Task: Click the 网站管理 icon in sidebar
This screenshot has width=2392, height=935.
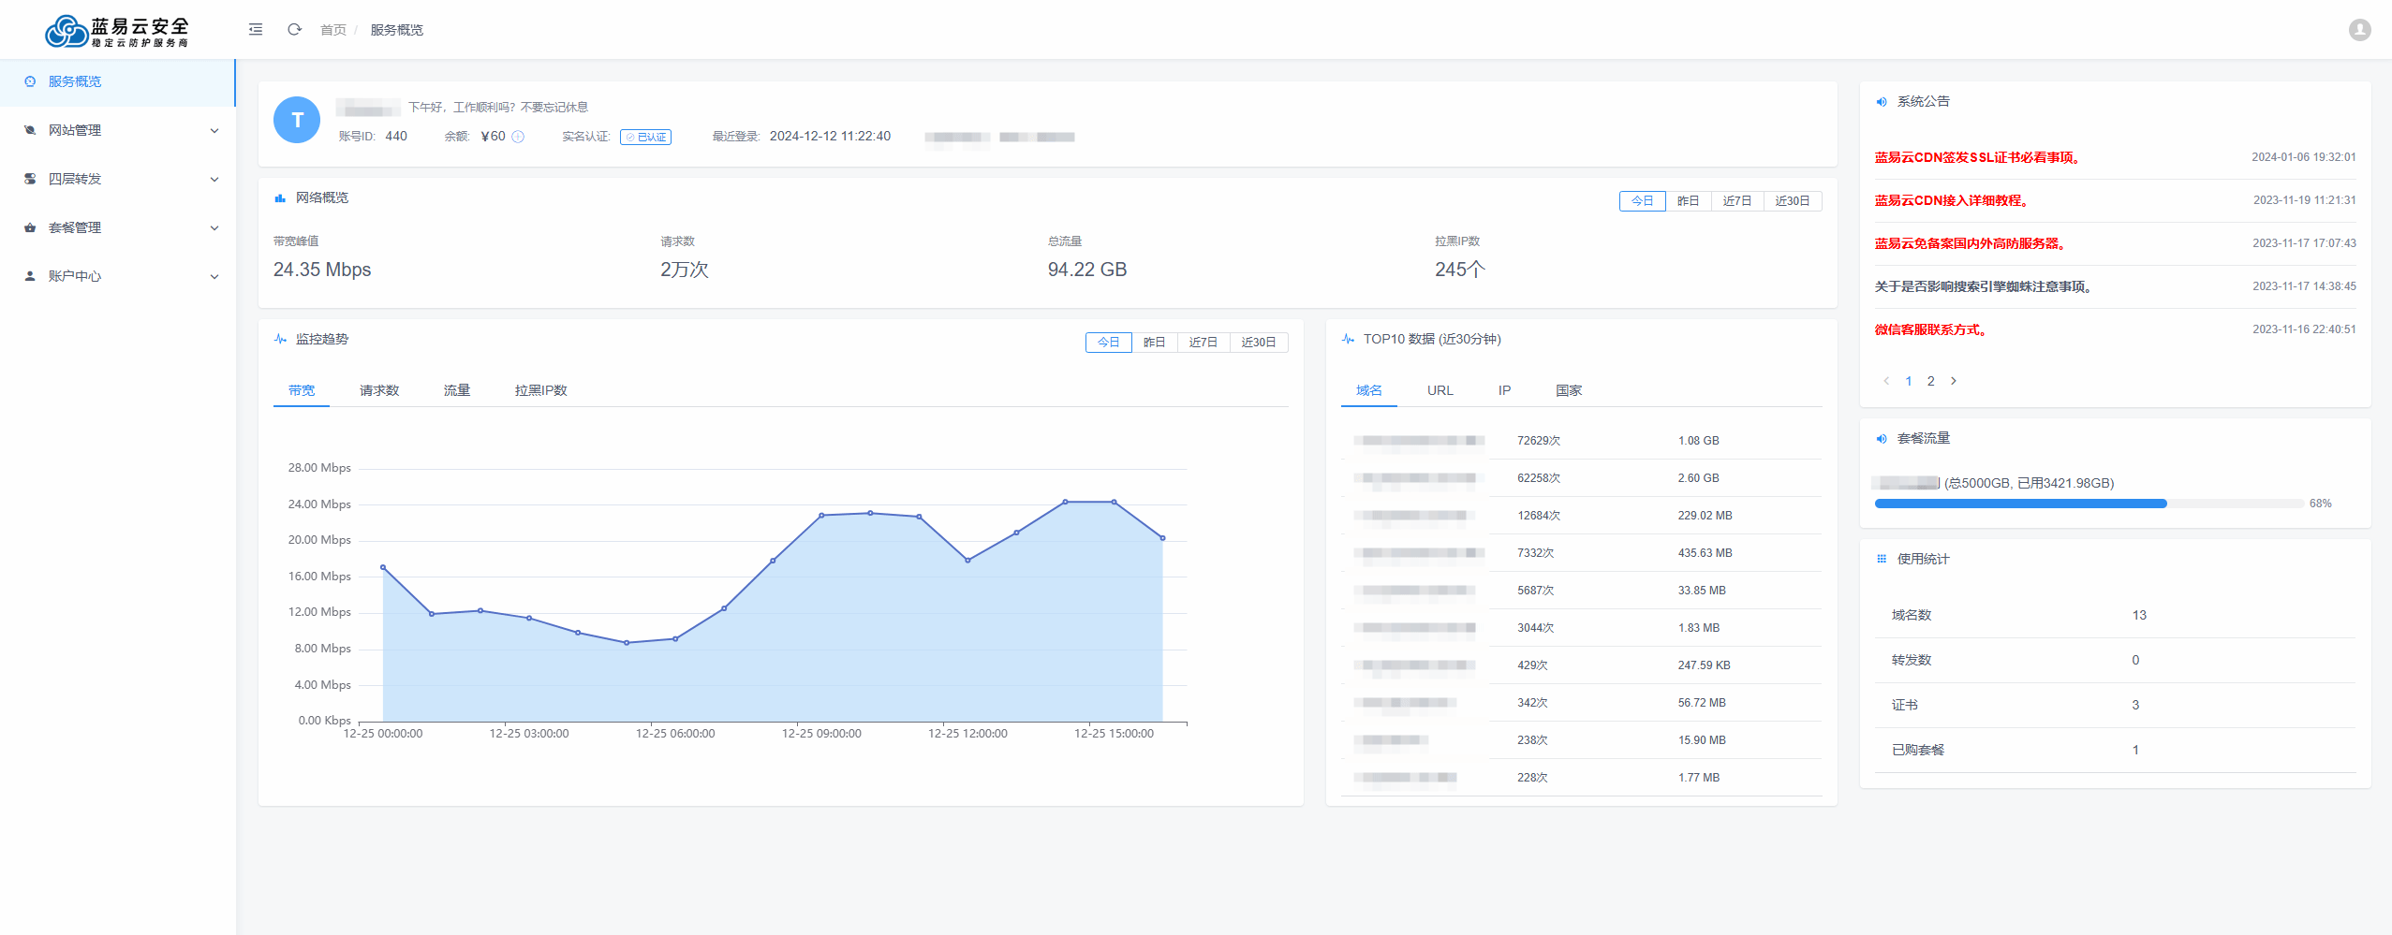Action: tap(30, 130)
